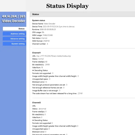Open the Status menu item
The image size is (135, 135).
[x=15, y=29]
